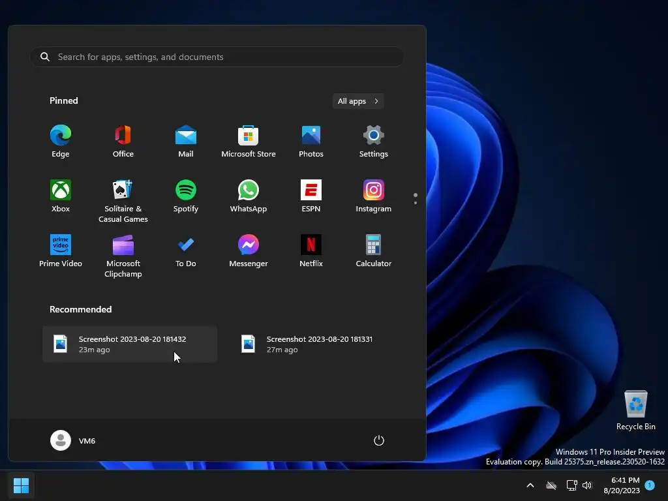Screen dimensions: 668x501
Task: Open the Calculator app
Action: [374, 251]
